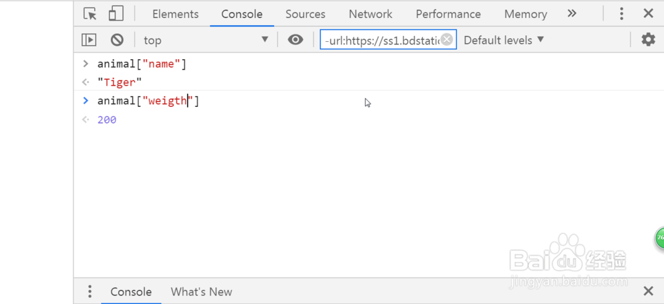
Task: Clear the console filter text
Action: pyautogui.click(x=447, y=40)
